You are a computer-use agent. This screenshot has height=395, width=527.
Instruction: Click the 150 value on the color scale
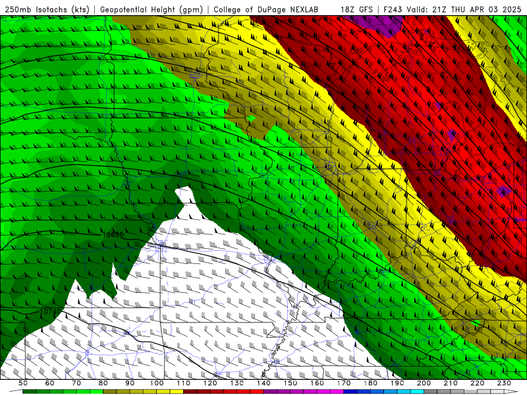[x=291, y=383]
